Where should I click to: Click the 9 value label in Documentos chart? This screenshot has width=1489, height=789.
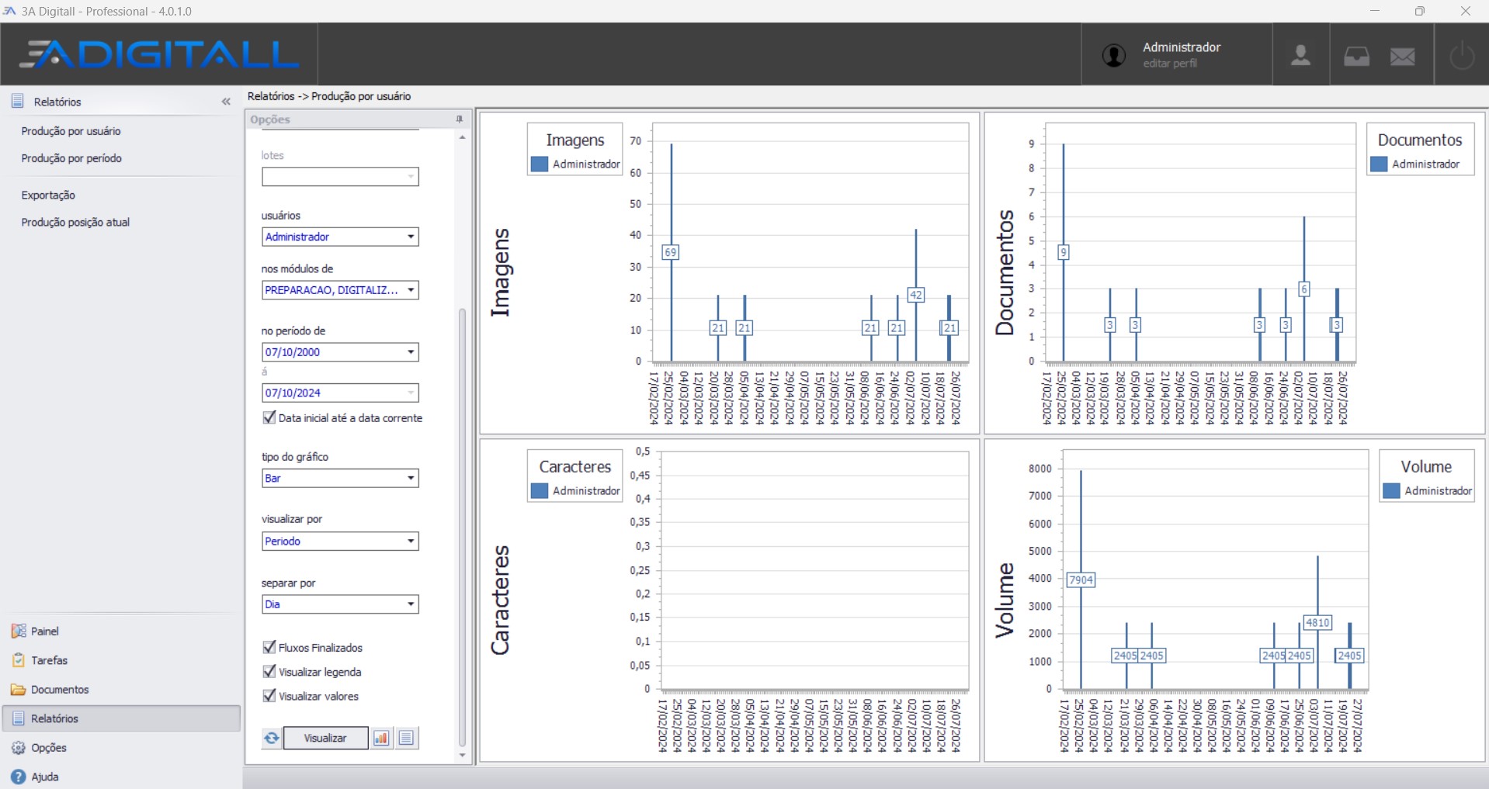[1064, 252]
